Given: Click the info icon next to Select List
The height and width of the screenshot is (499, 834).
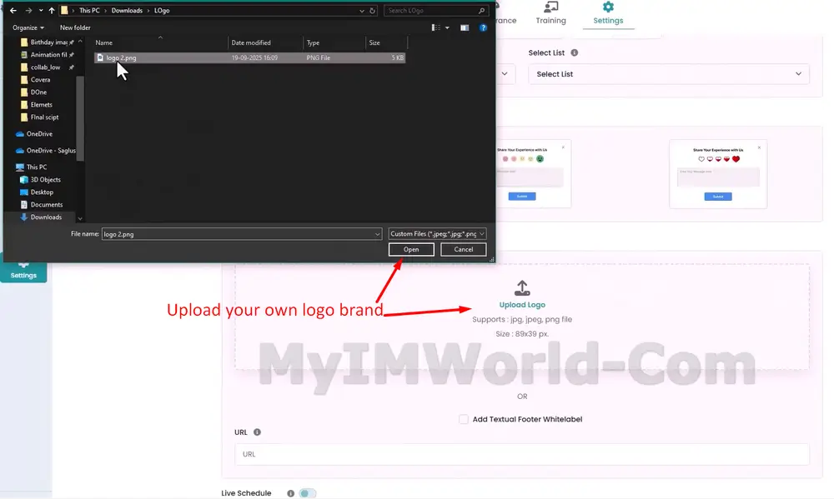Looking at the screenshot, I should point(575,53).
